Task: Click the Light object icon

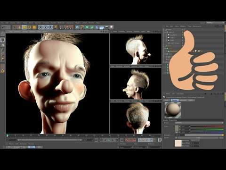Action: (x=112, y=27)
